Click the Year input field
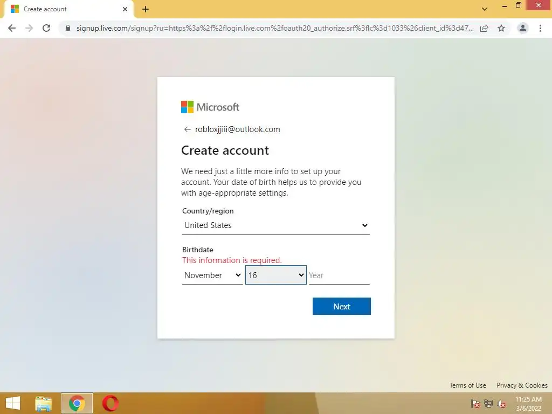Screen dimensions: 552x414 tap(339, 275)
